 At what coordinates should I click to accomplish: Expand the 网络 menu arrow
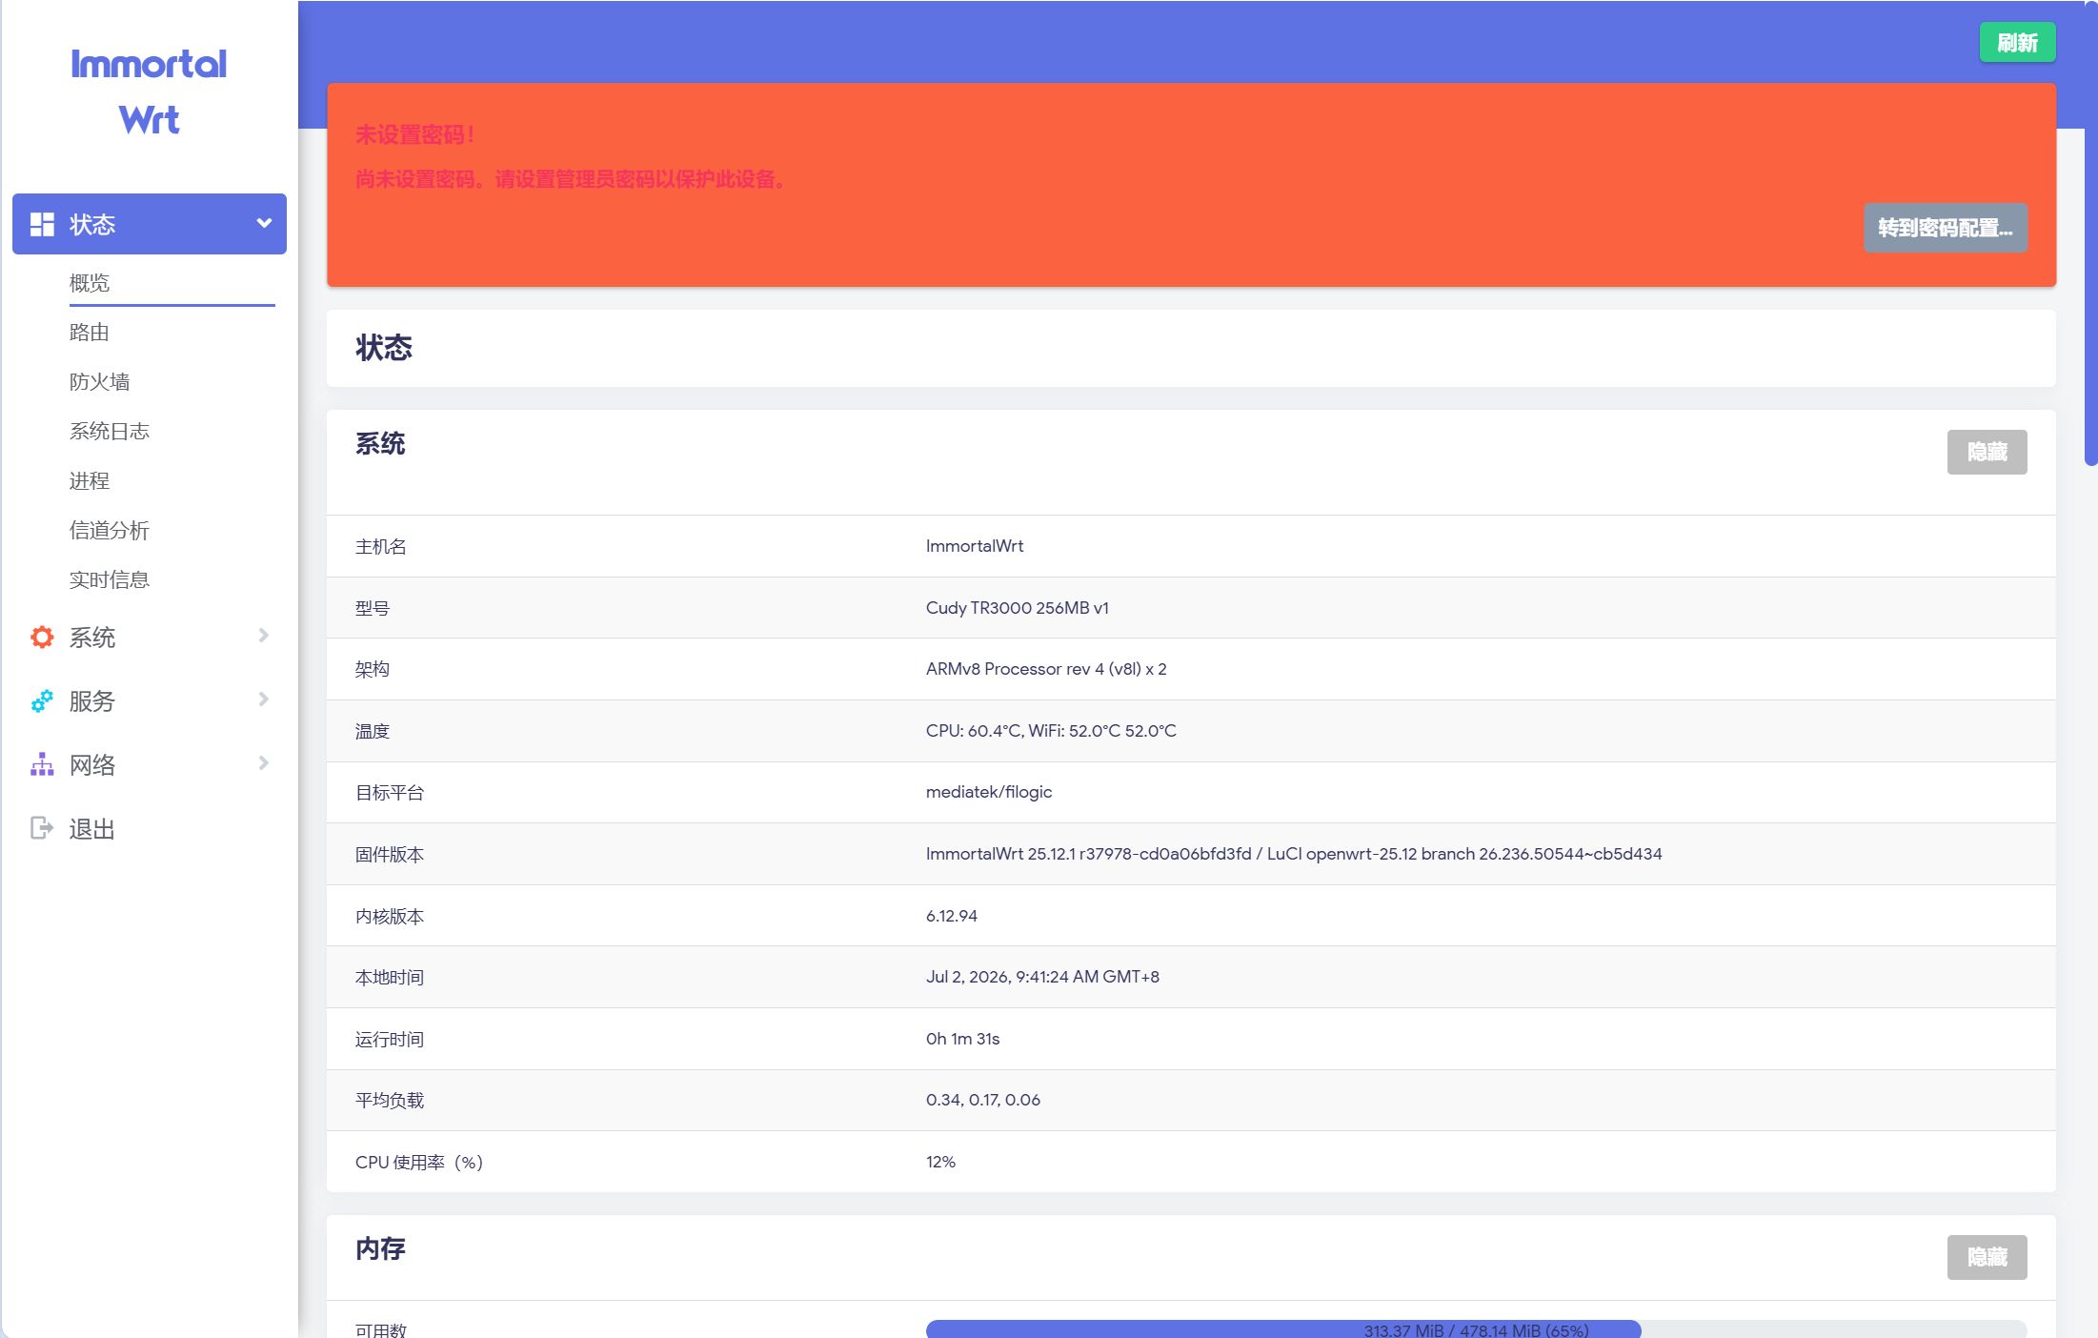pyautogui.click(x=264, y=763)
